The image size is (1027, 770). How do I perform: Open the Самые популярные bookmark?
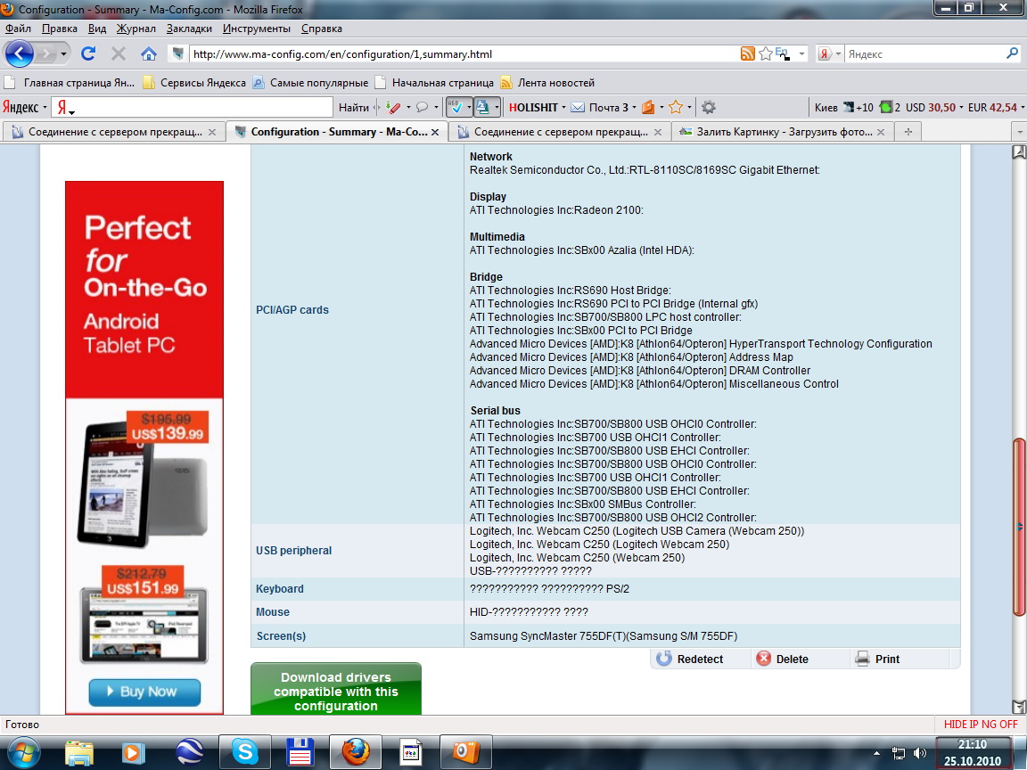310,83
